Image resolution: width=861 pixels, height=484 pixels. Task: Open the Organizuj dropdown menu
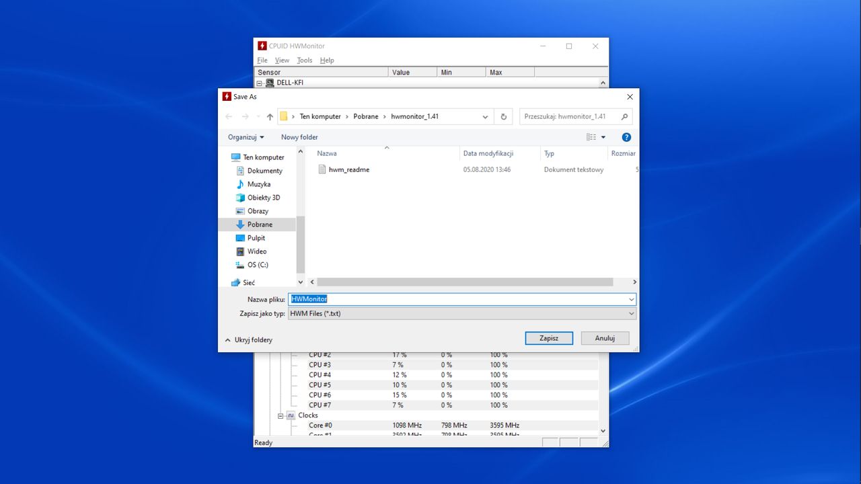click(x=246, y=137)
